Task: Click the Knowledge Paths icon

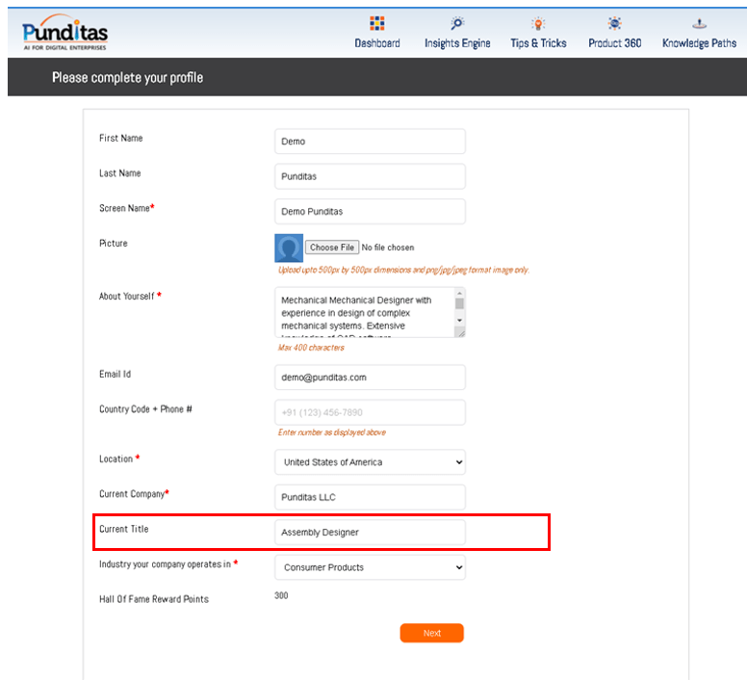Action: point(699,24)
